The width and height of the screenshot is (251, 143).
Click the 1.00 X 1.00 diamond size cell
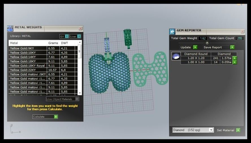[196, 62]
